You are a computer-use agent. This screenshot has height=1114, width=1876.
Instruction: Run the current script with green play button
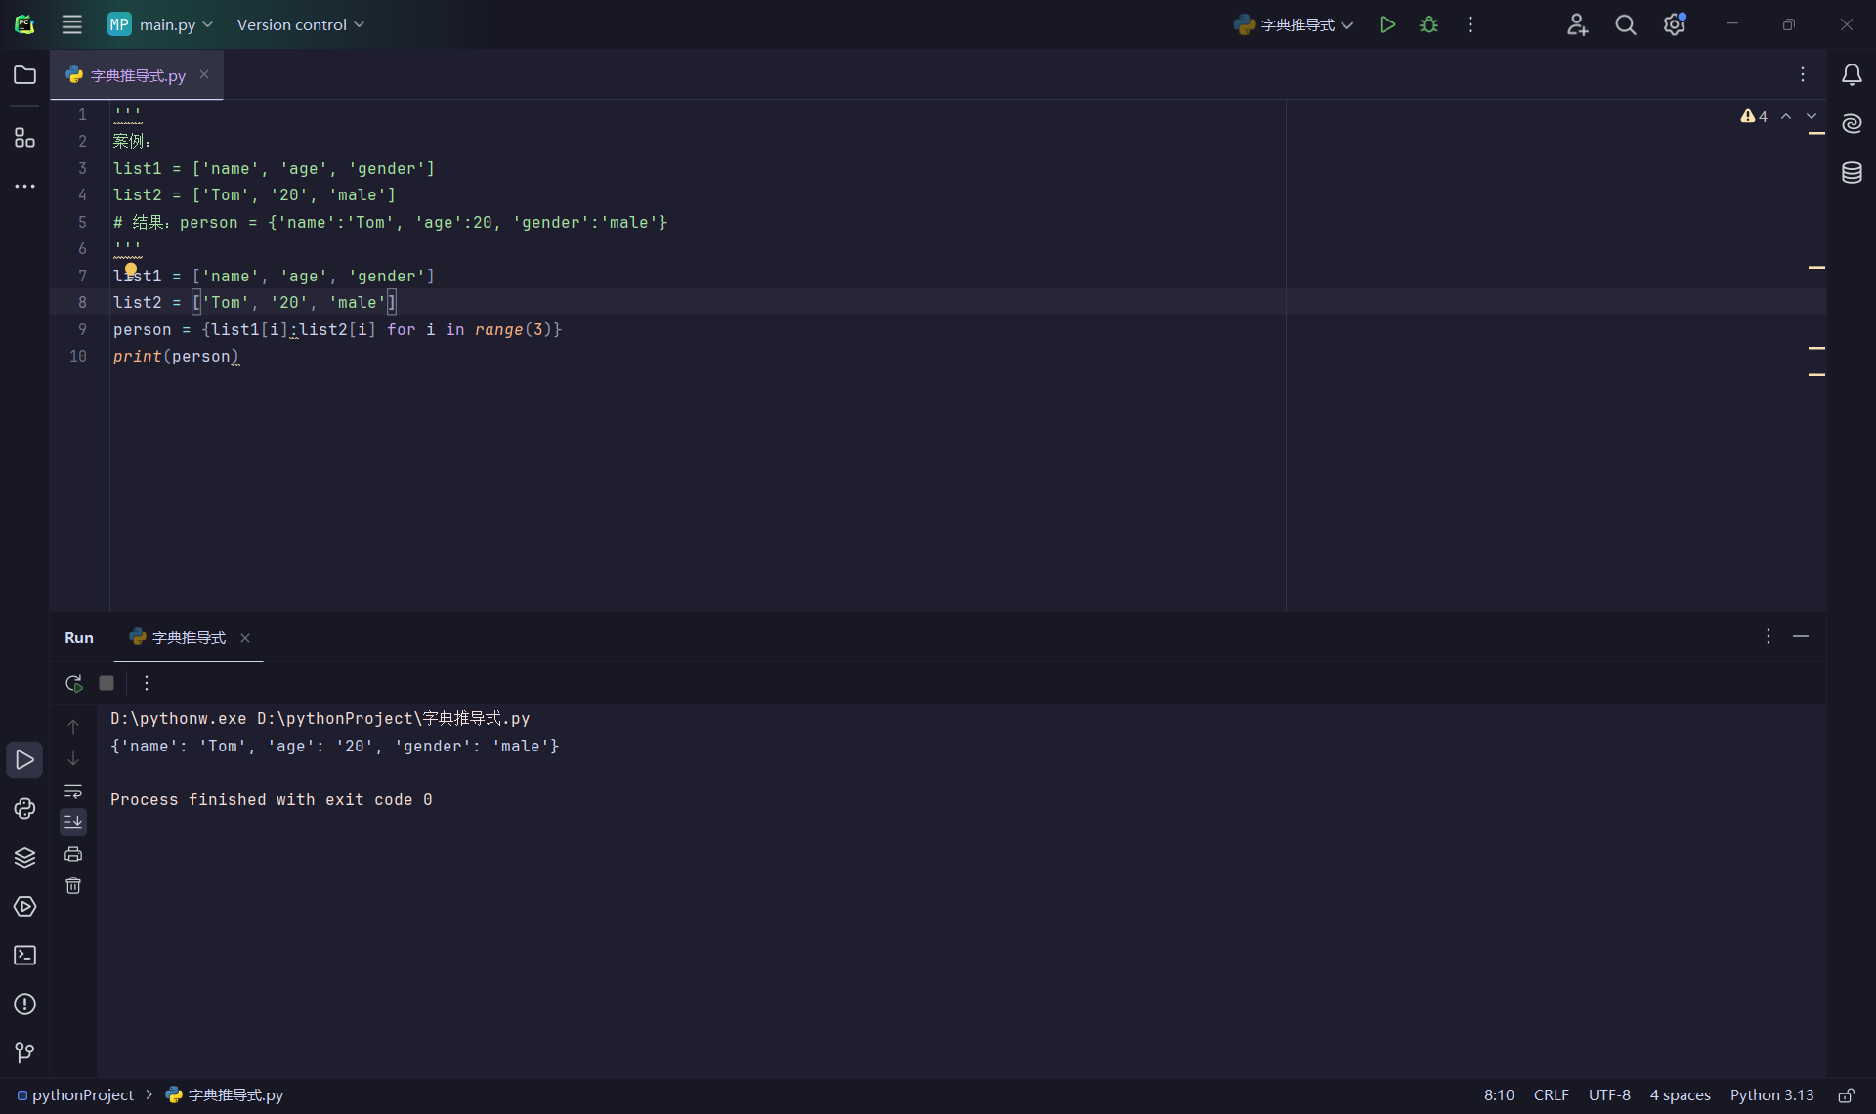[1386, 24]
